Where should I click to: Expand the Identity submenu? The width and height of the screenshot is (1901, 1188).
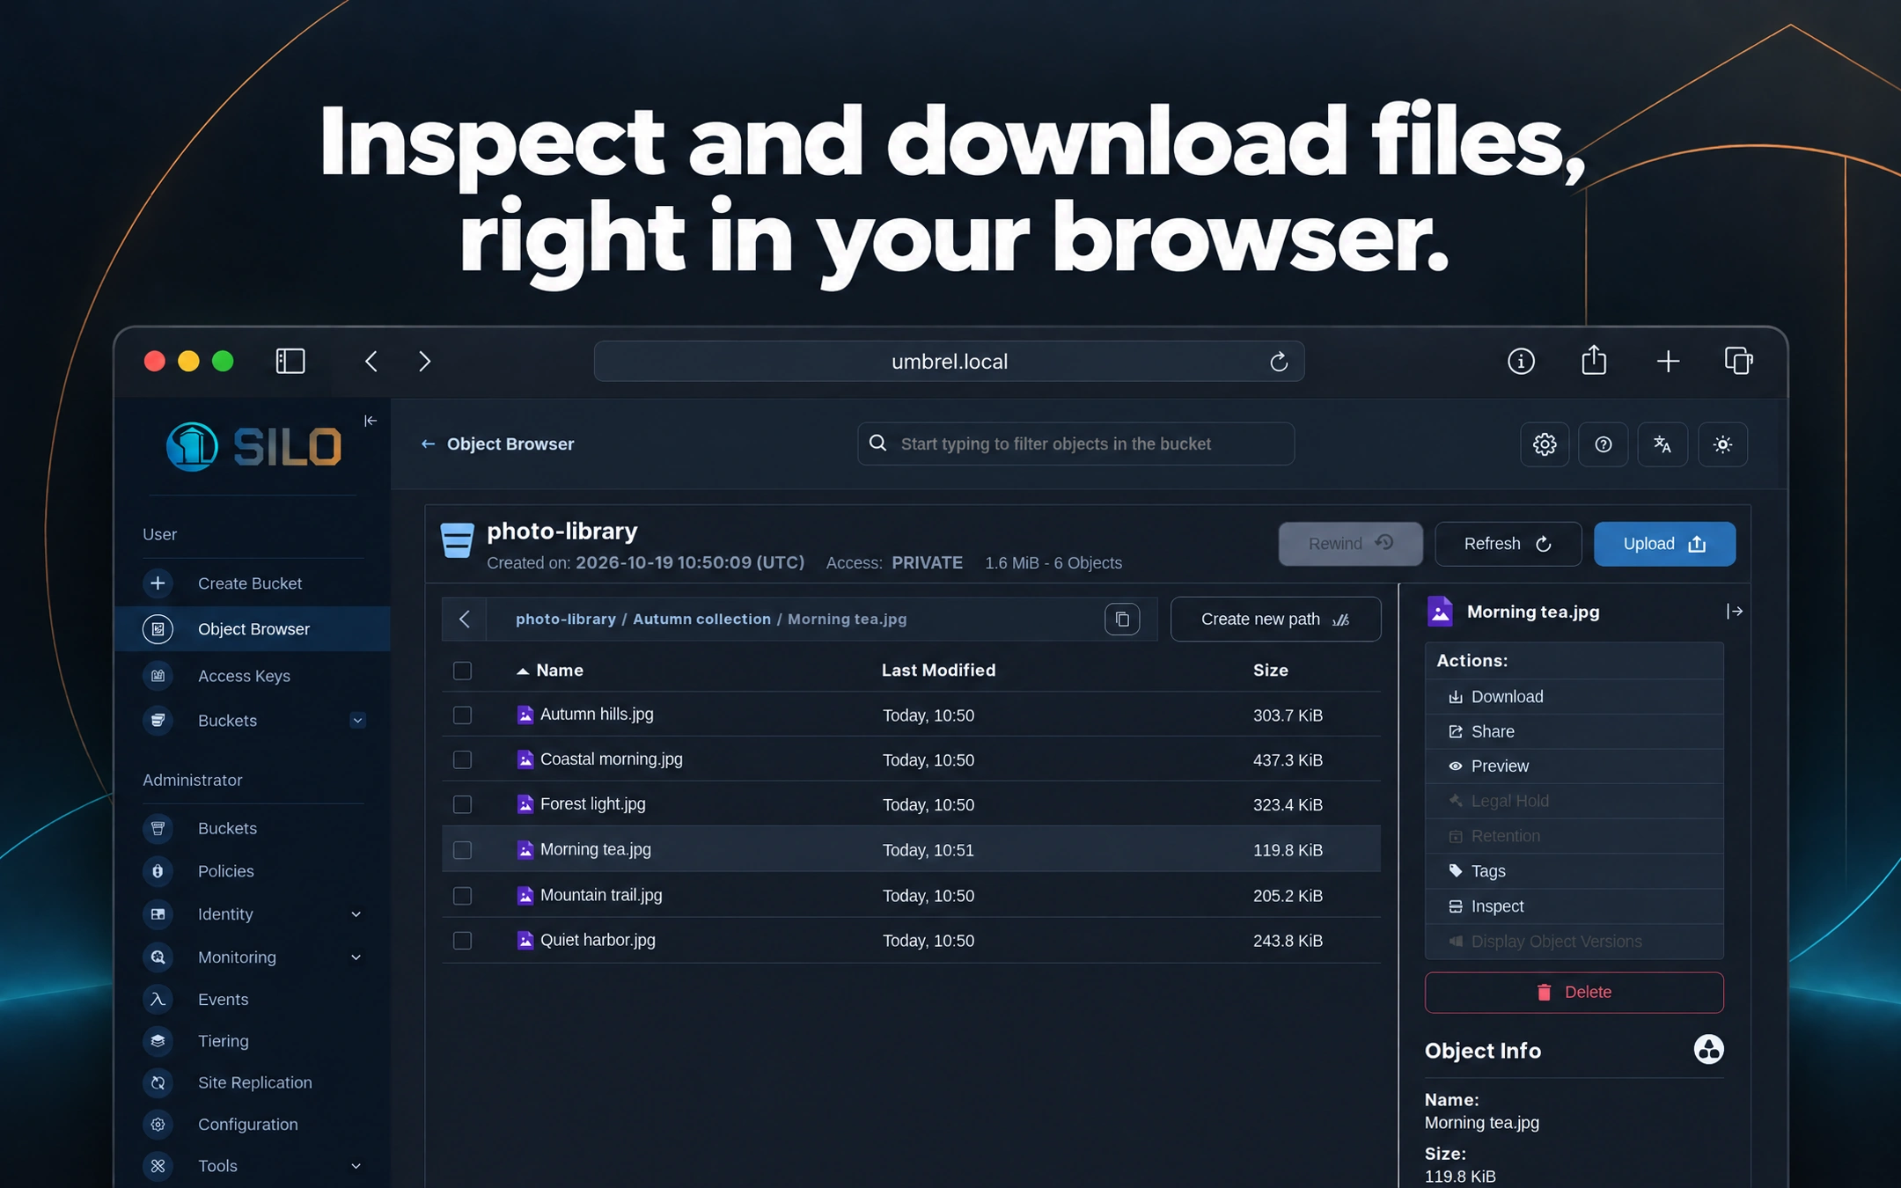356,914
